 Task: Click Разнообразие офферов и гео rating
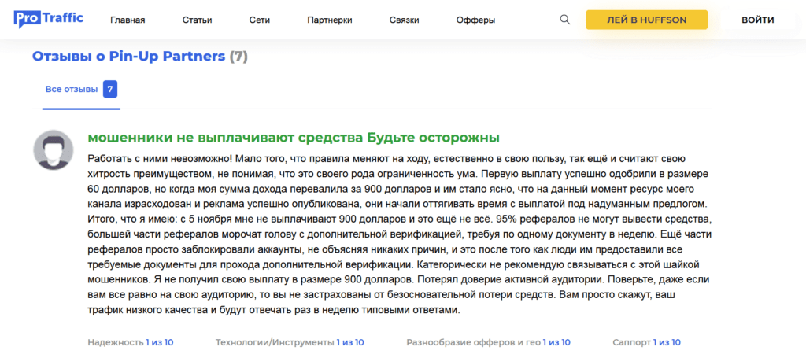[488, 342]
